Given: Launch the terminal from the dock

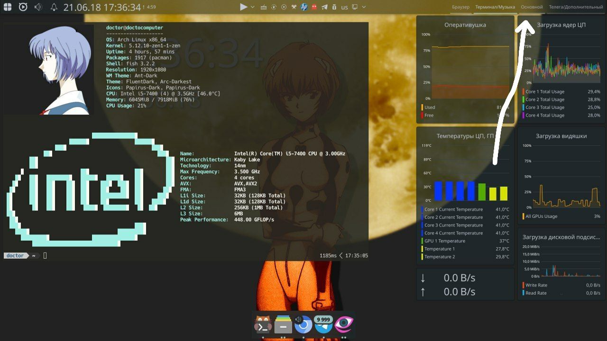Looking at the screenshot, I should [263, 325].
